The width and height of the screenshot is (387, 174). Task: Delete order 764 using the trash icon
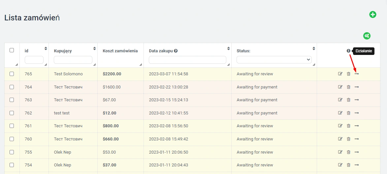pos(348,87)
